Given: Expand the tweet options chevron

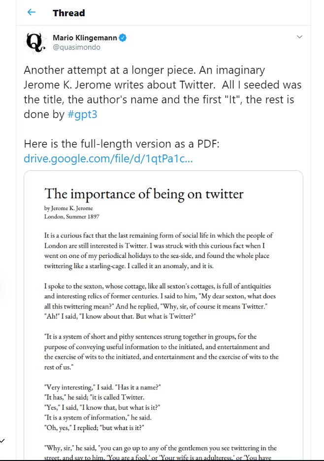Looking at the screenshot, I should tap(299, 37).
